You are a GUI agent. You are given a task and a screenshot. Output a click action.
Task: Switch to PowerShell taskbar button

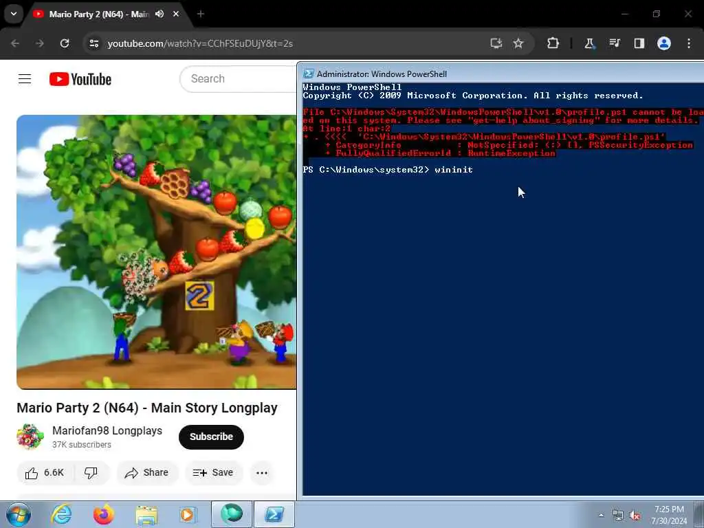pyautogui.click(x=274, y=514)
